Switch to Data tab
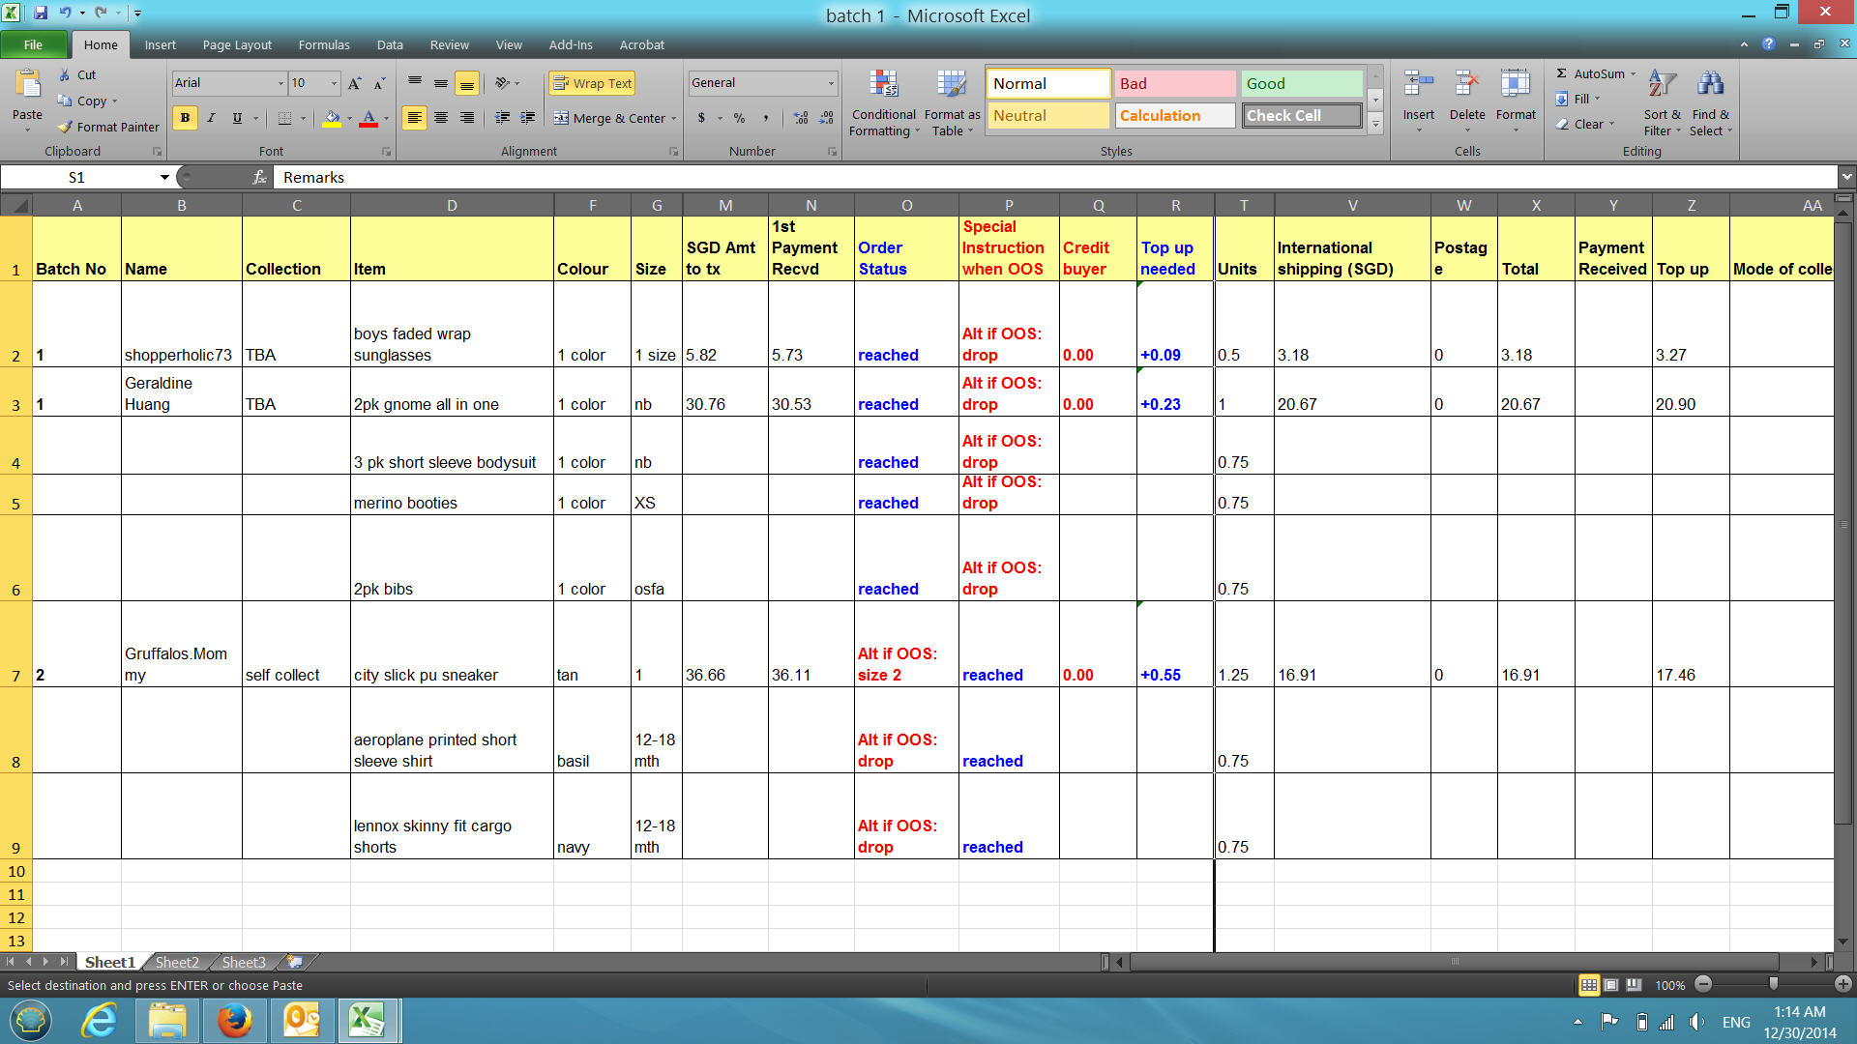Screen dimensions: 1857x1044 [390, 44]
